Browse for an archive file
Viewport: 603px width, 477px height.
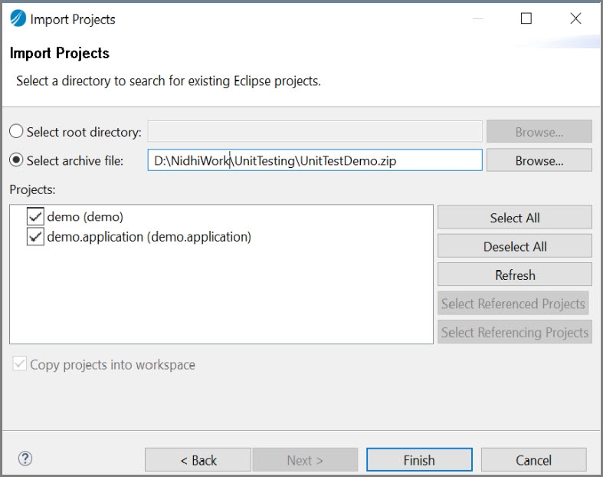pyautogui.click(x=539, y=160)
